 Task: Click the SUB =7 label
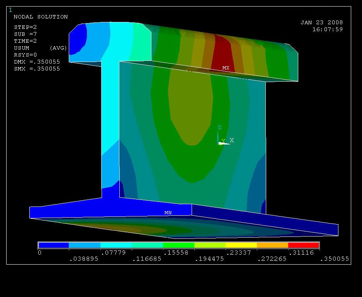click(x=25, y=34)
